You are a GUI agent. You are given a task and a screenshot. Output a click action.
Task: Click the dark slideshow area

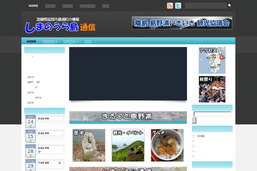[x=128, y=74]
